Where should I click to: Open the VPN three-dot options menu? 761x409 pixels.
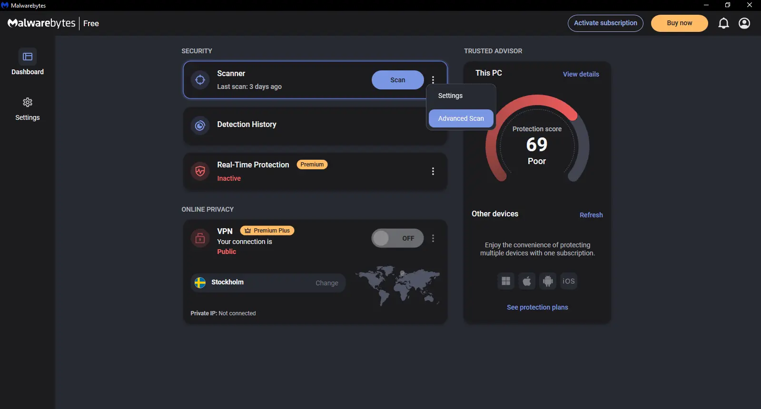pos(433,238)
